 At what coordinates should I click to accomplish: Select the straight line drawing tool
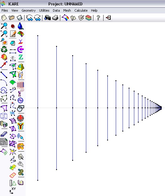(x=4, y=75)
